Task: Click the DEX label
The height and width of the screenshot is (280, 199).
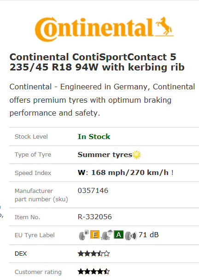Action: point(21,254)
